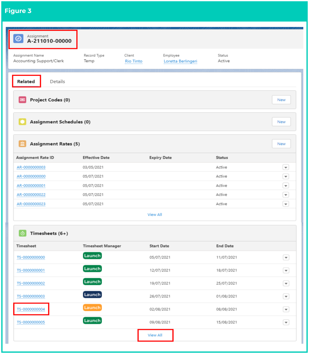Click the Timesheets (6+) heading
The image size is (309, 354).
coord(49,233)
